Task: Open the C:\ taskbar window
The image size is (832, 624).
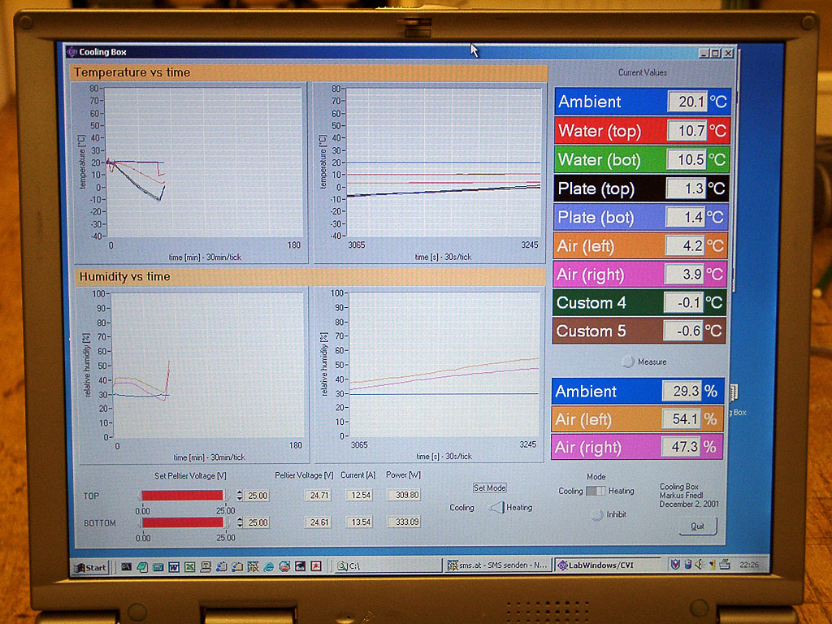Action: [386, 565]
